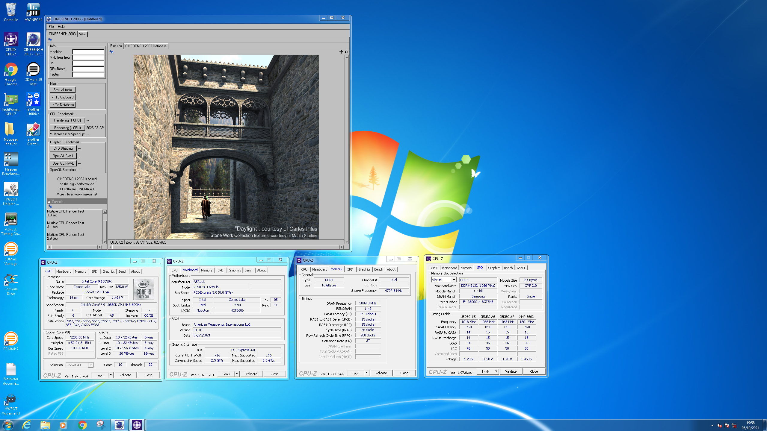Click Validate in CPU-Z Memory window
767x431 pixels.
(381, 373)
